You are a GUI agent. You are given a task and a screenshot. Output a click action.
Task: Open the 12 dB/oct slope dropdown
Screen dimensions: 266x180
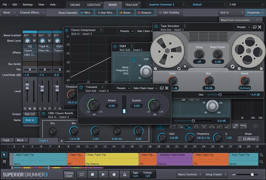(251, 139)
